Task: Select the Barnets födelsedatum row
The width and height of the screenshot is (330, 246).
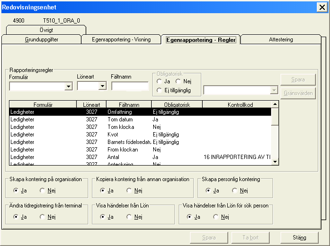Action: [140, 142]
